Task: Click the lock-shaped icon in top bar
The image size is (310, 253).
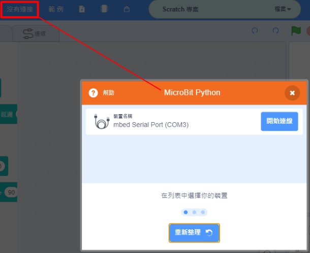Action: click(x=127, y=9)
